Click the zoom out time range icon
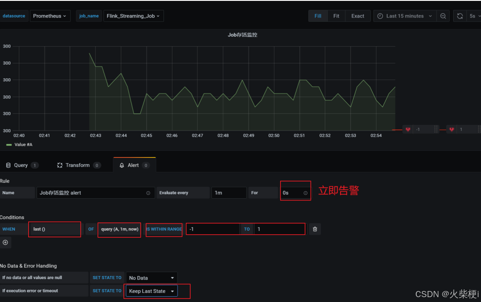 pos(443,16)
